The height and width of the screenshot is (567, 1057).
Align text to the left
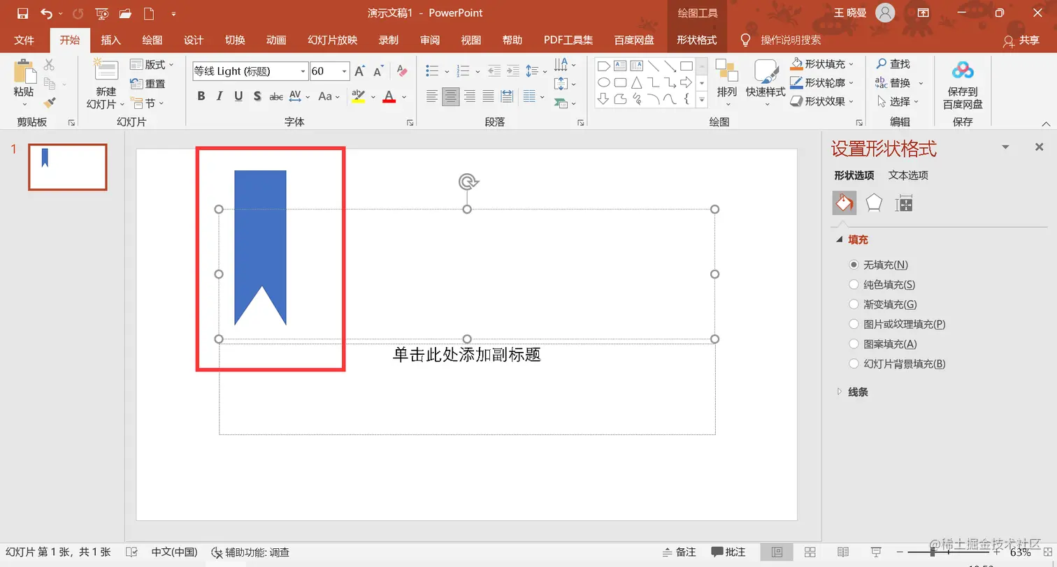click(432, 96)
